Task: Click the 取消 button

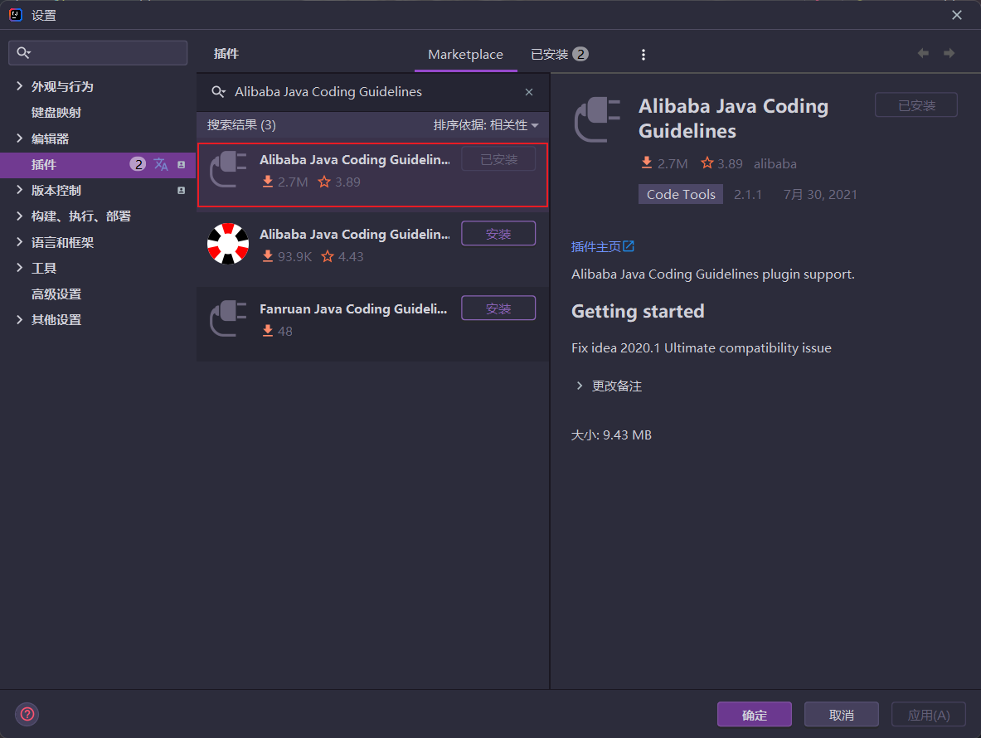Action: [842, 714]
